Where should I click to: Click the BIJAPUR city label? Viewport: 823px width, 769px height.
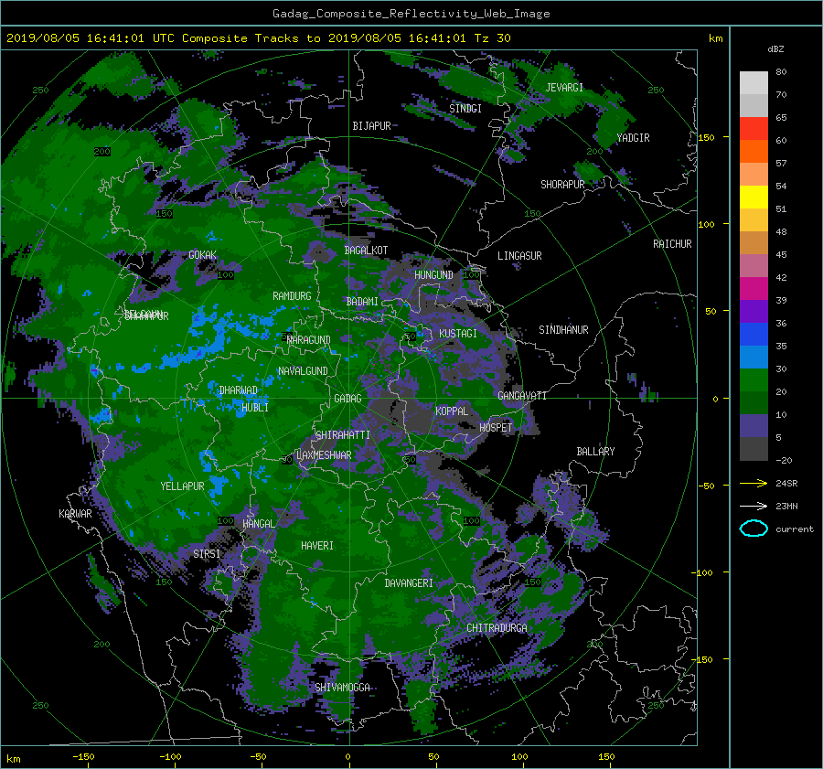[371, 126]
